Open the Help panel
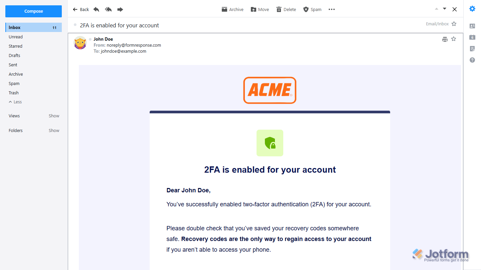This screenshot has height=270, width=481. [x=472, y=60]
